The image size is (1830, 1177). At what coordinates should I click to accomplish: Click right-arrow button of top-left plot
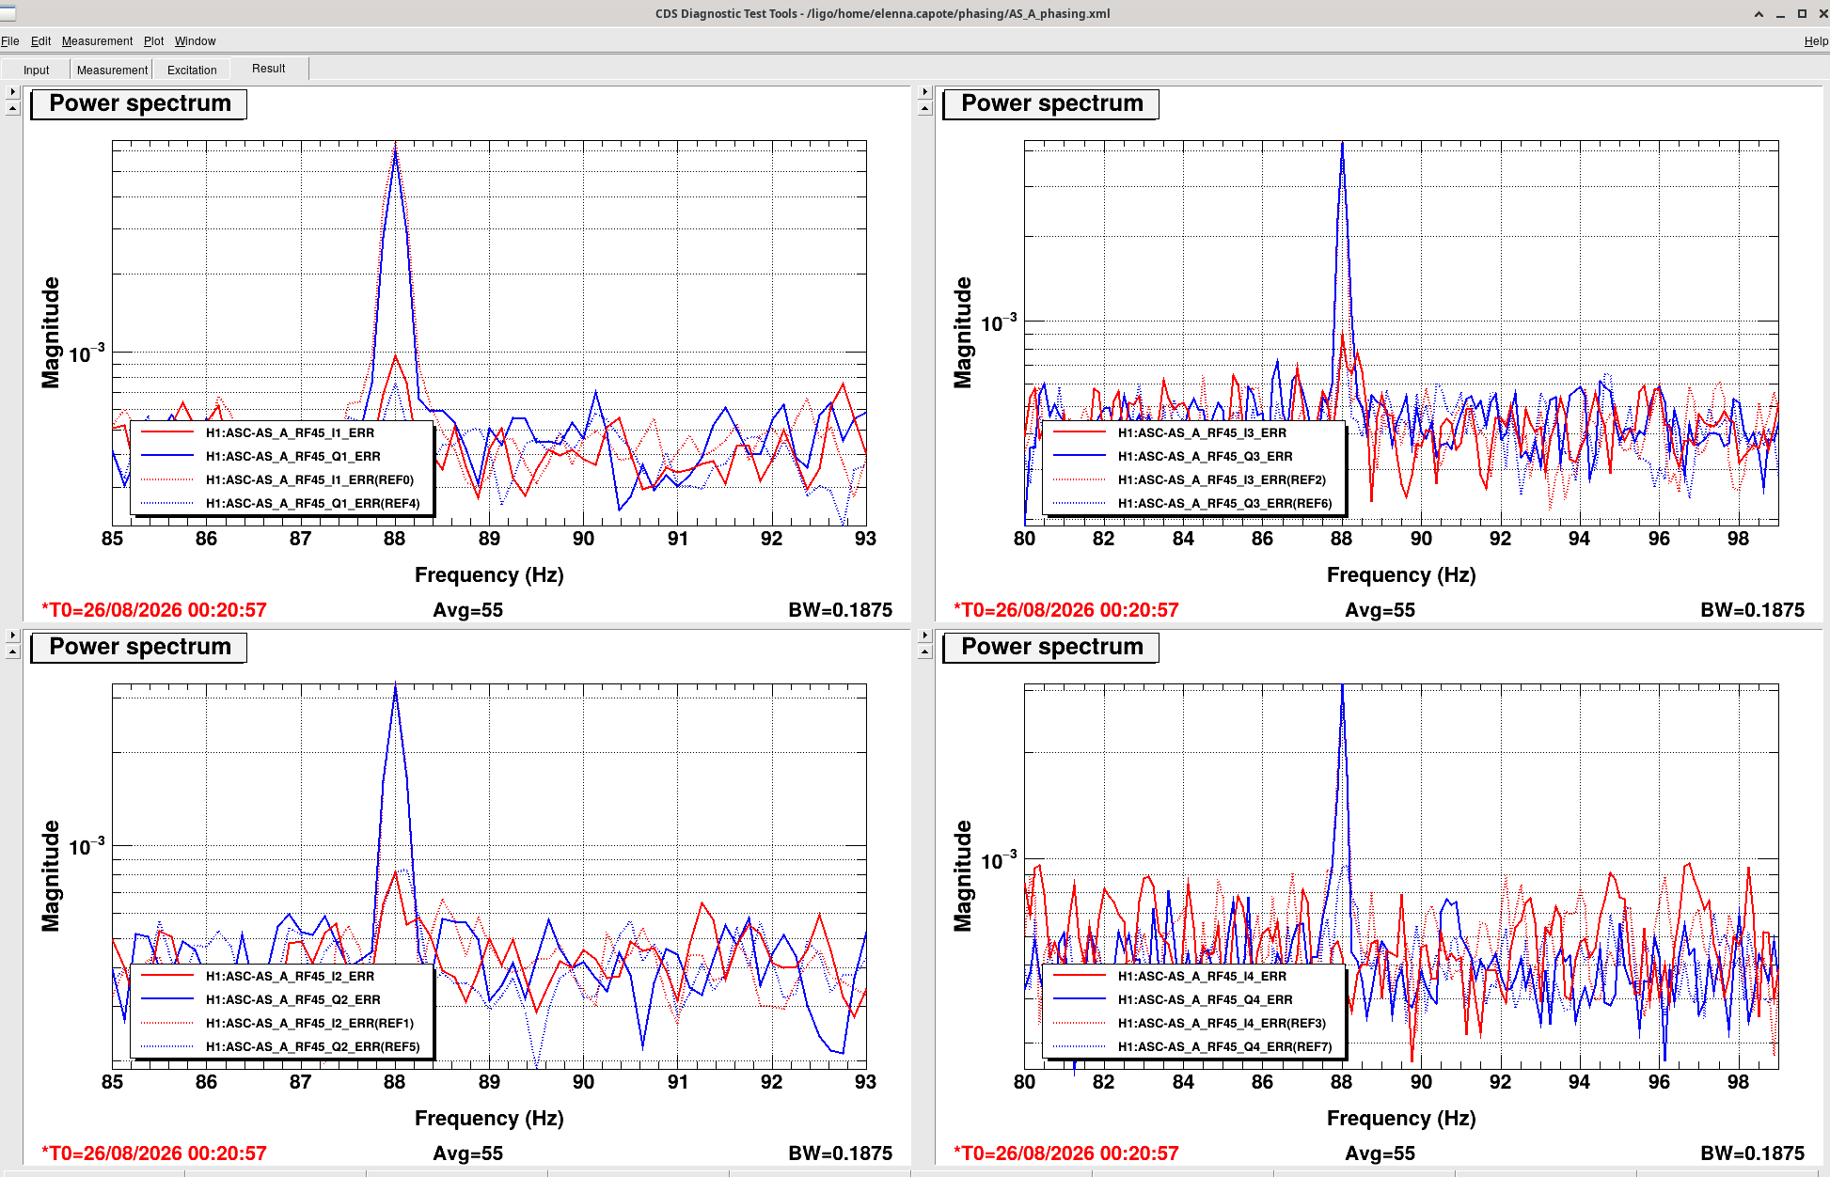coord(12,92)
